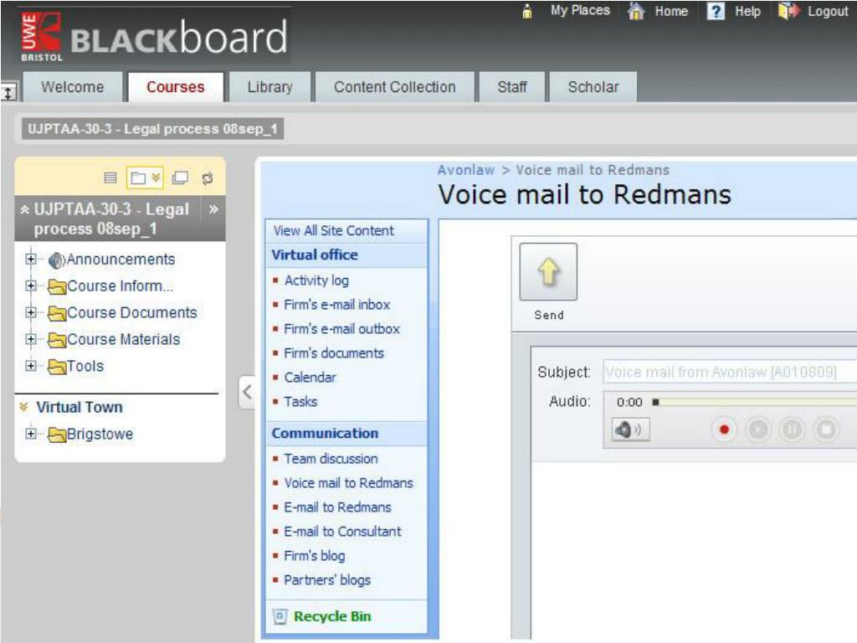Click the speaker volume icon
The width and height of the screenshot is (857, 643).
tap(631, 430)
